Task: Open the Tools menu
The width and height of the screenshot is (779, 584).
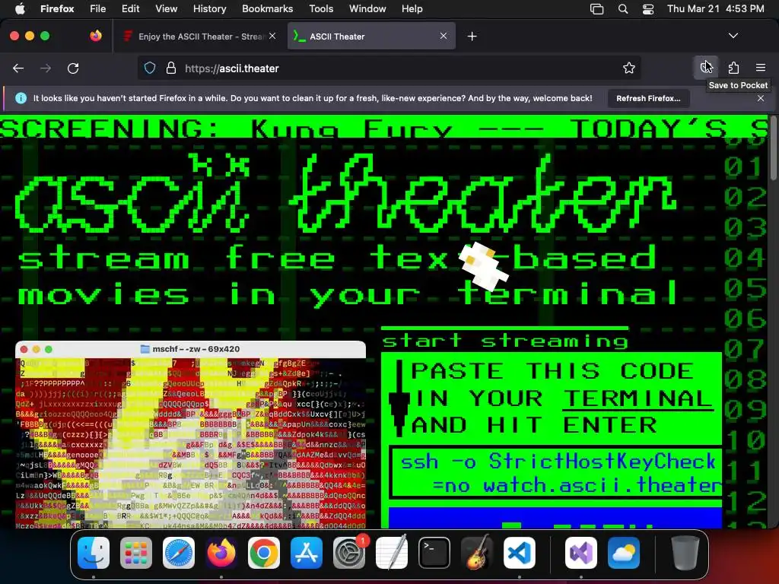Action: click(x=321, y=8)
